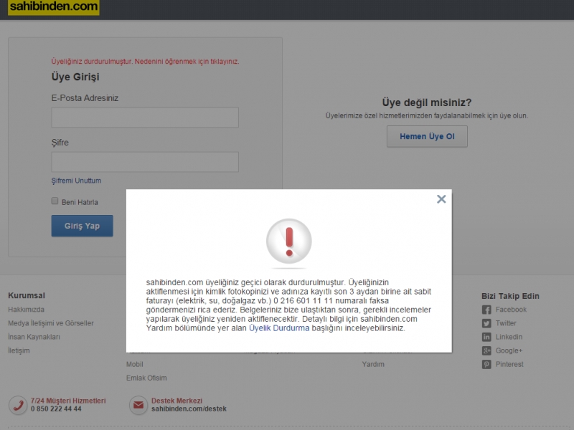Open the Twitter text link
Viewport: 574px width, 430px height.
click(x=506, y=323)
